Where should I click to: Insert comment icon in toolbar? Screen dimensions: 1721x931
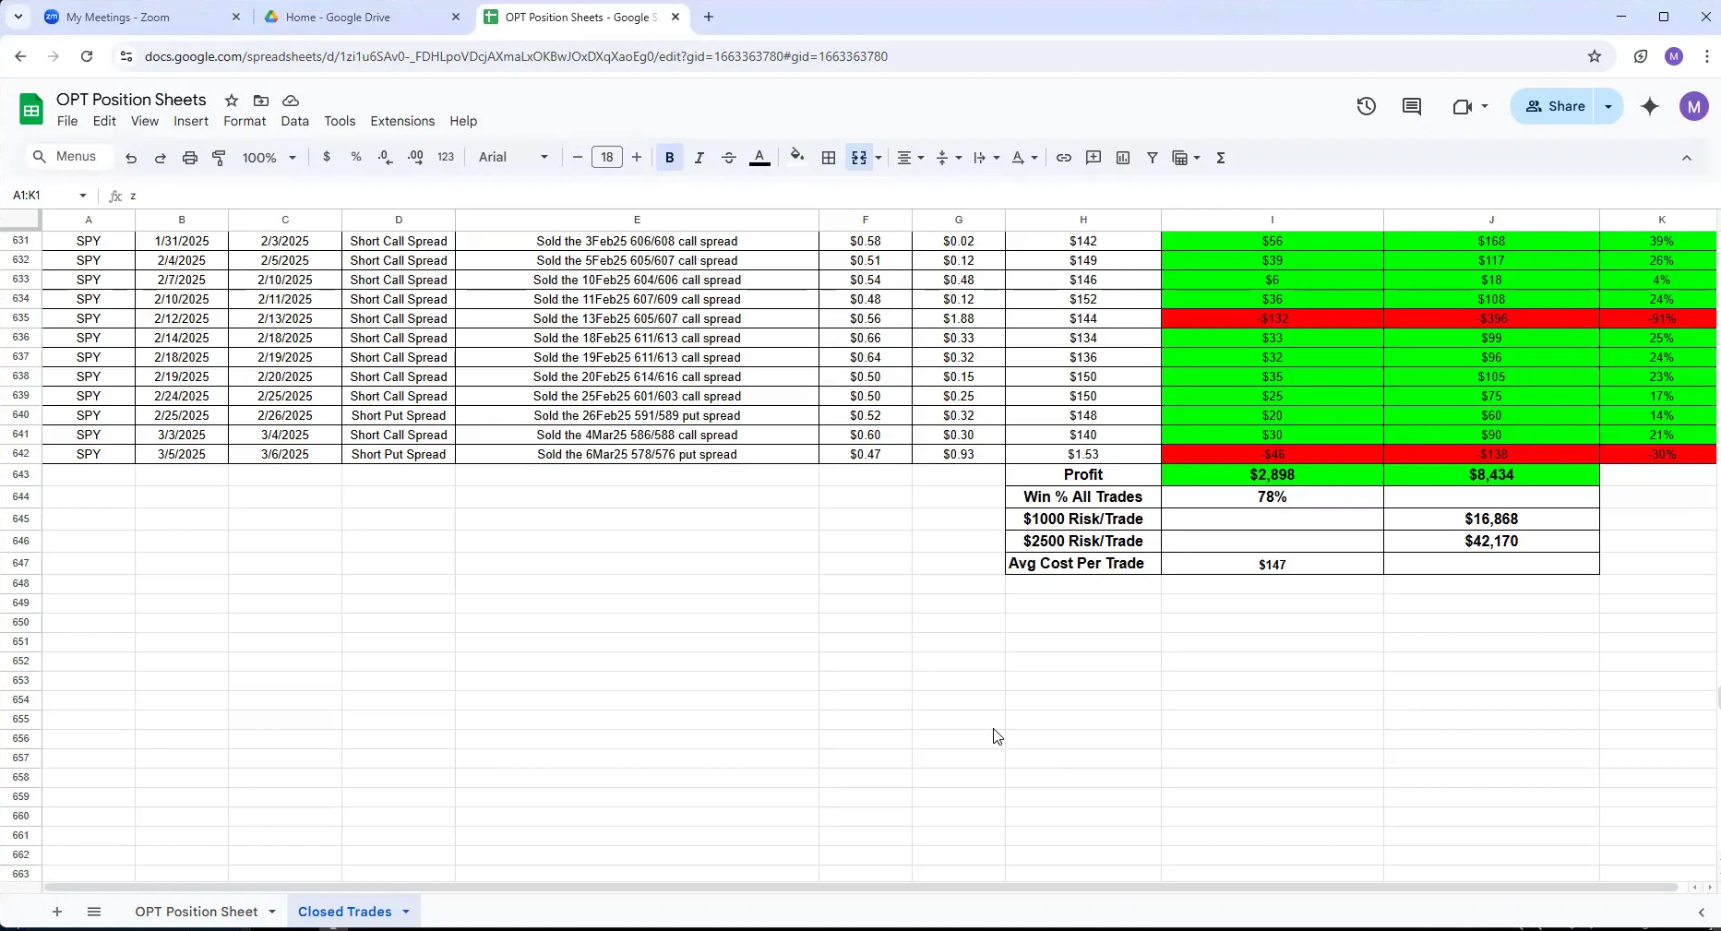click(x=1094, y=158)
